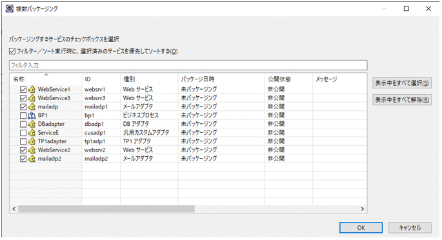442x240 pixels.
Task: Click 表示中をすべて選択(S) button
Action: (x=402, y=83)
